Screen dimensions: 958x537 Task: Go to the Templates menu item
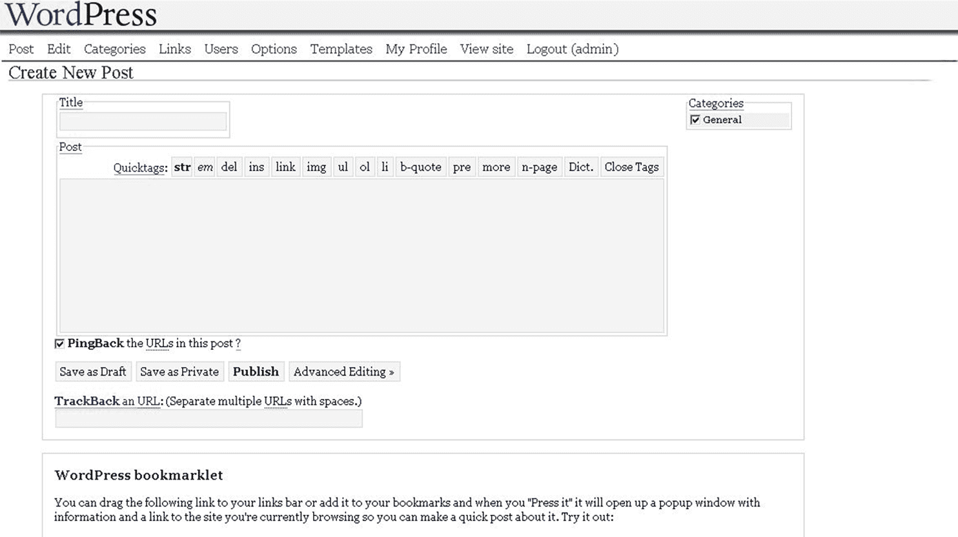[x=341, y=49]
